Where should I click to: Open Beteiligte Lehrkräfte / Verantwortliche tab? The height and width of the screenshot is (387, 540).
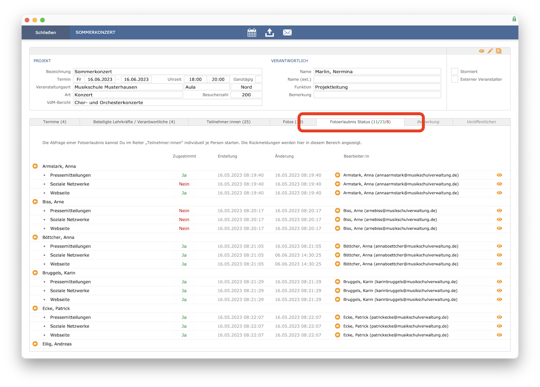[134, 122]
